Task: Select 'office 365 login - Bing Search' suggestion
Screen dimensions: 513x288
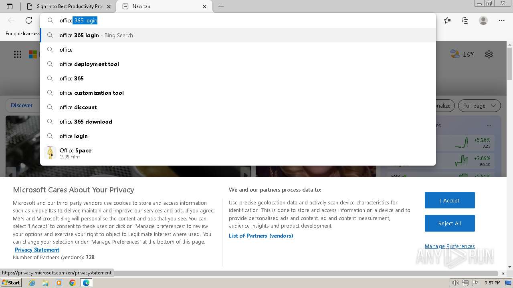Action: tap(238, 35)
